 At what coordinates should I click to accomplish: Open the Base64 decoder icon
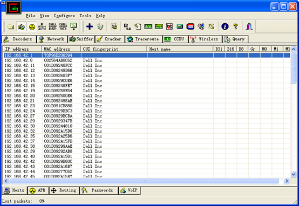pyautogui.click(x=127, y=26)
